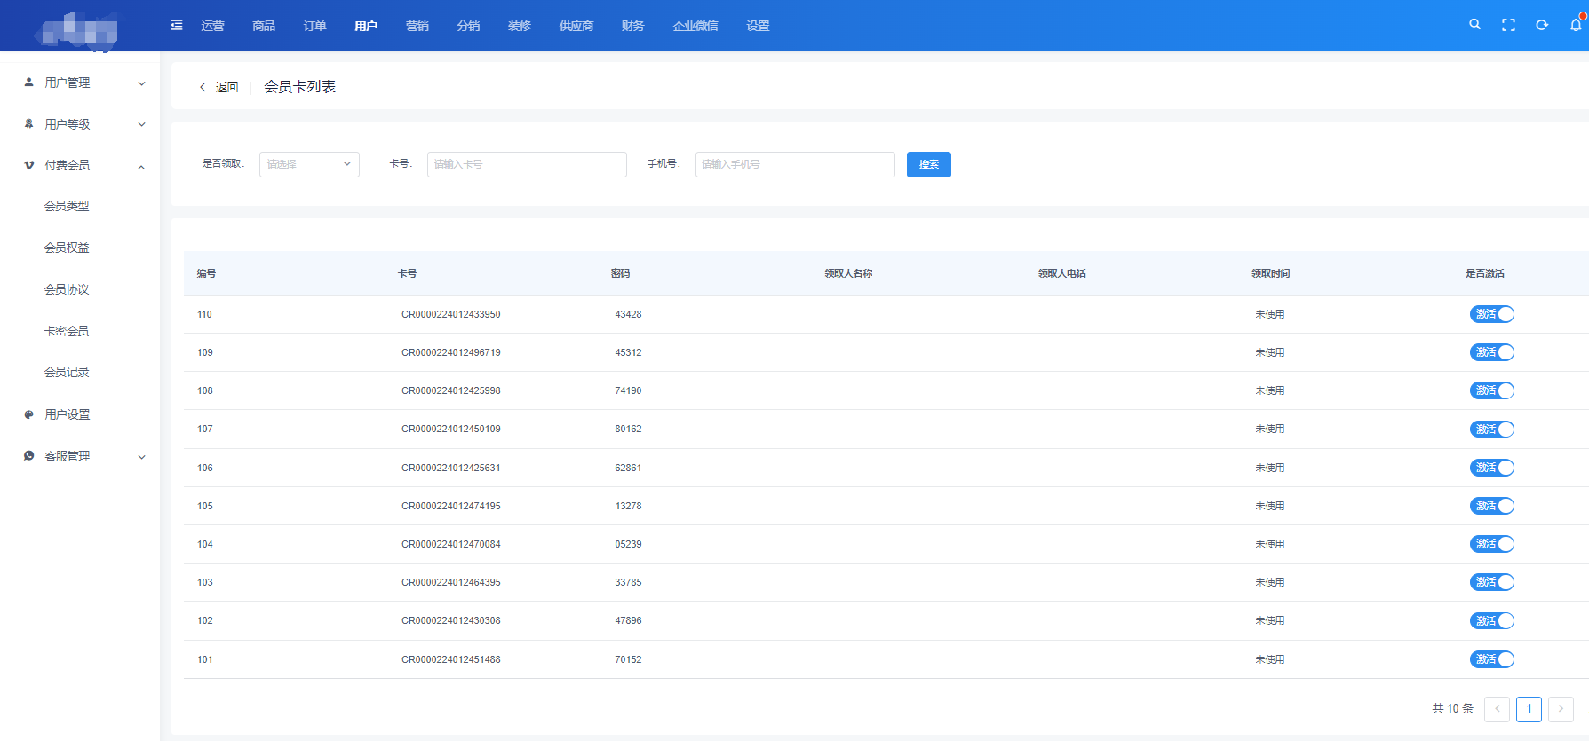This screenshot has height=741, width=1589.
Task: Go to next page in pagination
Action: point(1561,708)
